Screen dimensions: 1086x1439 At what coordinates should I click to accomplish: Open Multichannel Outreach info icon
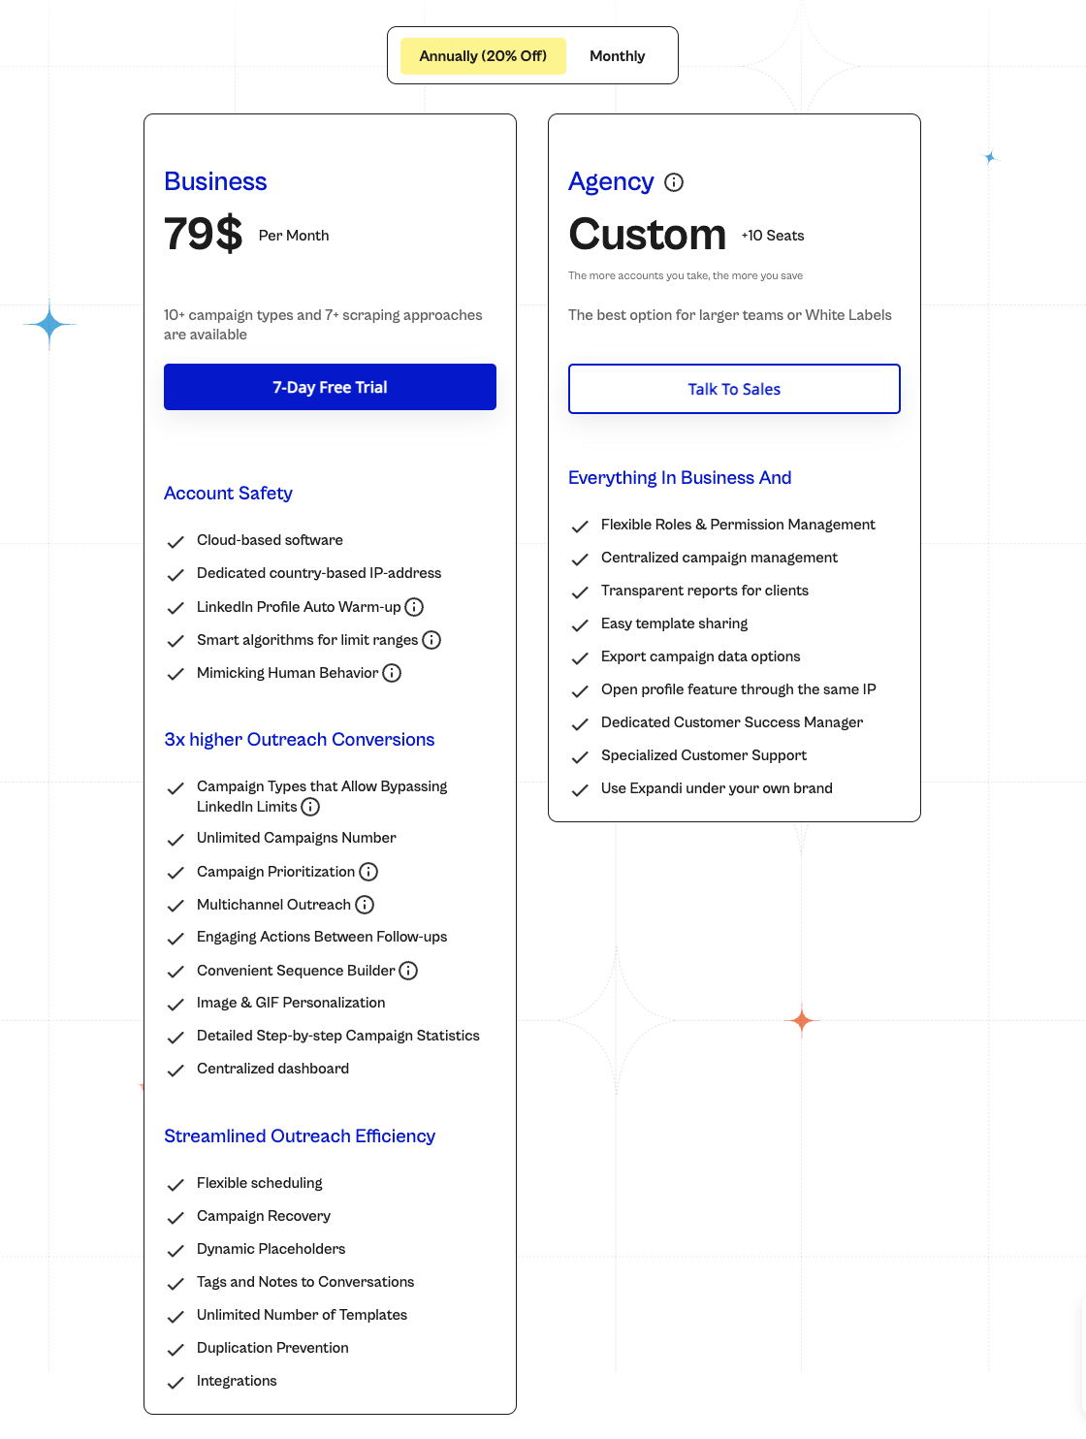click(365, 905)
